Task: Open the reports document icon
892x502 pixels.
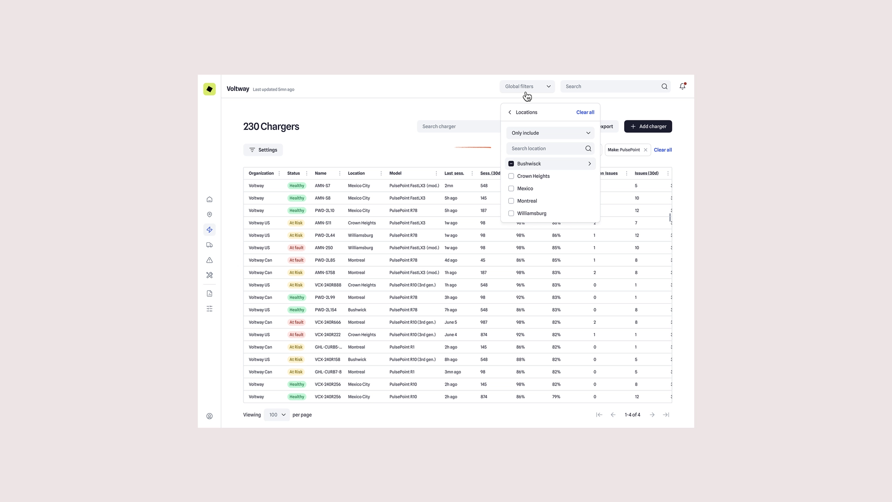Action: [209, 294]
